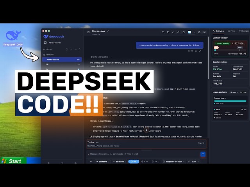The width and height of the screenshot is (250, 187).
Task: Click the collapse-arrows icon beside PROJECTS
Action: point(71,49)
